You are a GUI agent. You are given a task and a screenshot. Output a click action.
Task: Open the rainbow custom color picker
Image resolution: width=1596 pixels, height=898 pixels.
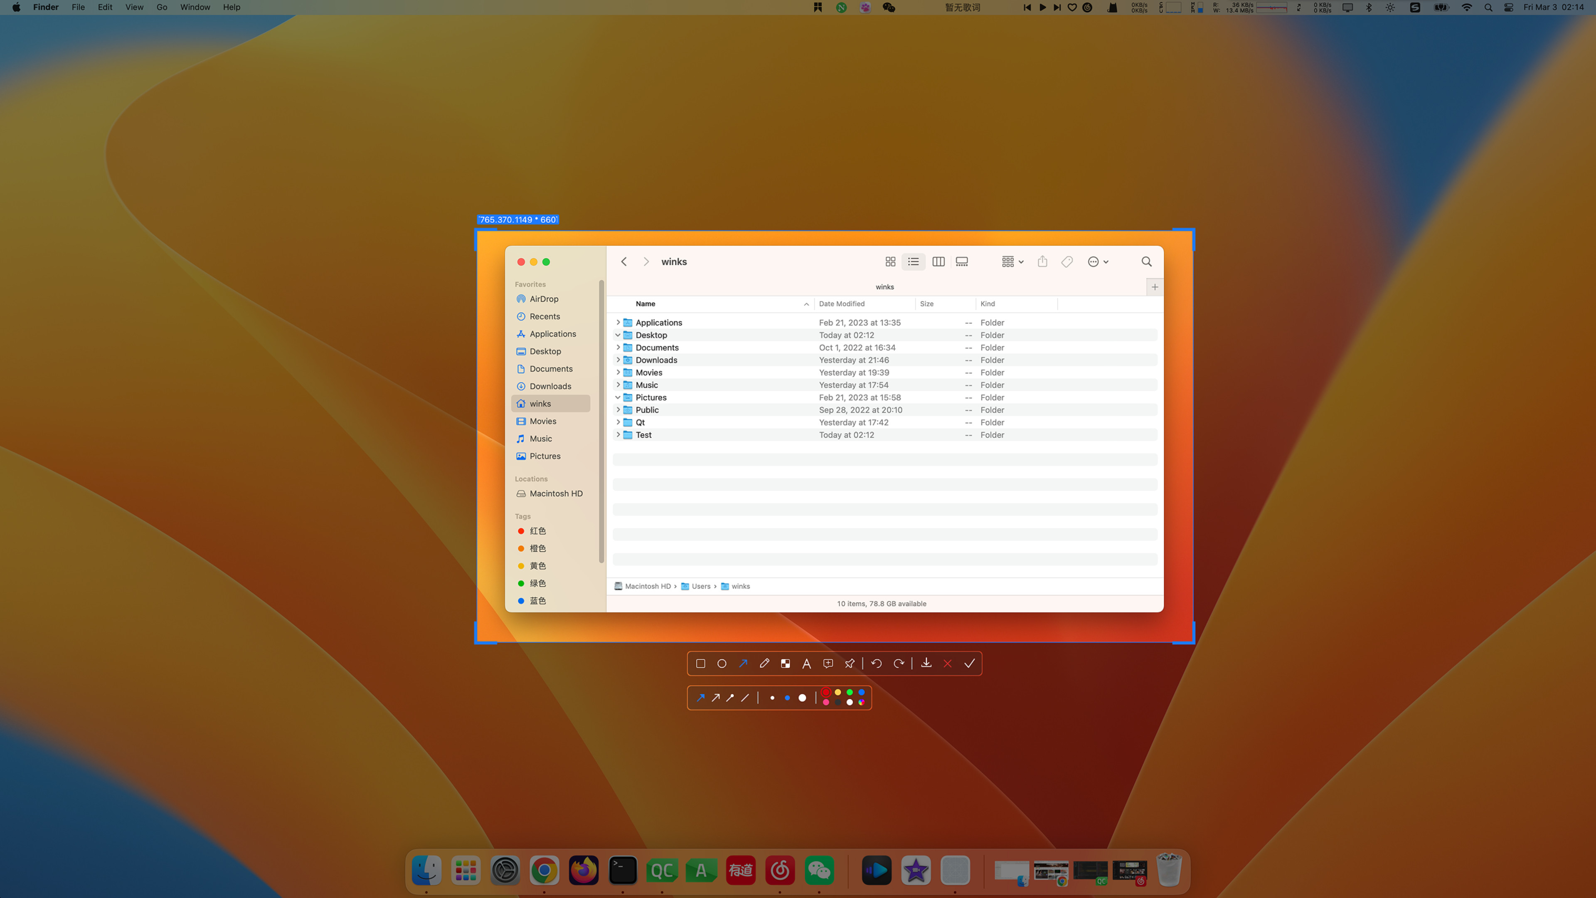point(861,702)
